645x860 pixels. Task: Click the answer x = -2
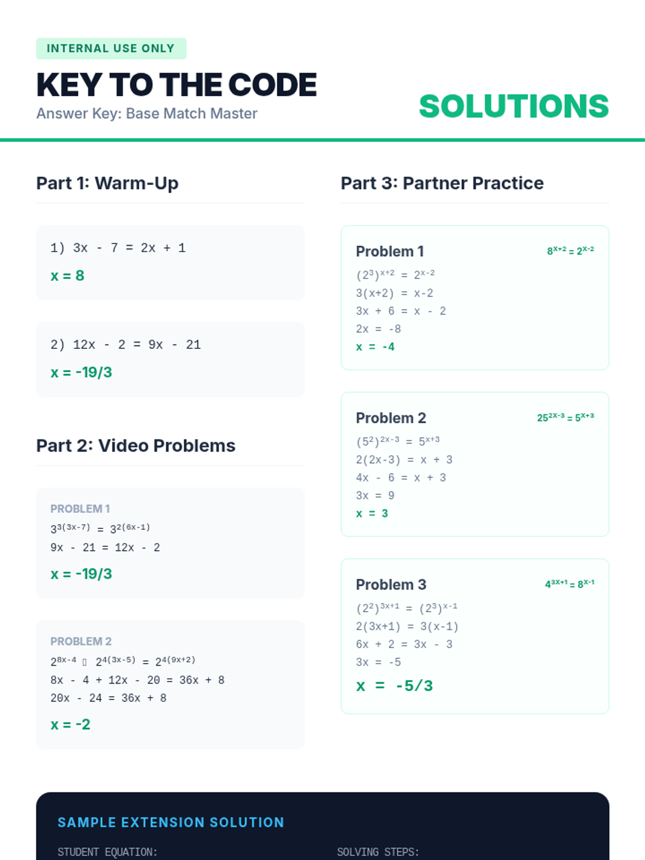[x=70, y=725]
